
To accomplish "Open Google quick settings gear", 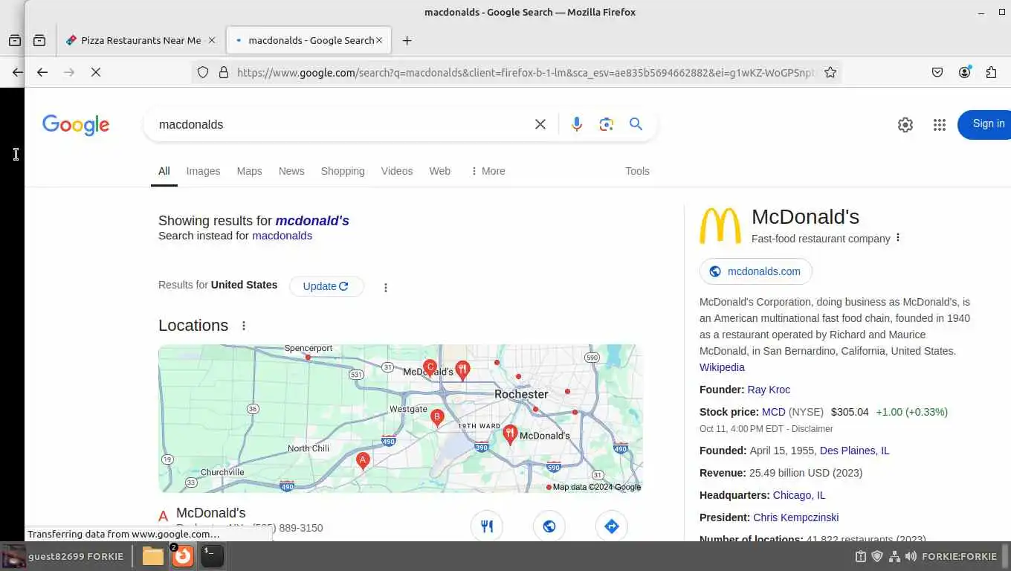I will (x=905, y=125).
